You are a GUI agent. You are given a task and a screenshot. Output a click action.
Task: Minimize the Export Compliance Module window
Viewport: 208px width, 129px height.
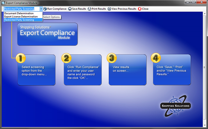(x=187, y=2)
